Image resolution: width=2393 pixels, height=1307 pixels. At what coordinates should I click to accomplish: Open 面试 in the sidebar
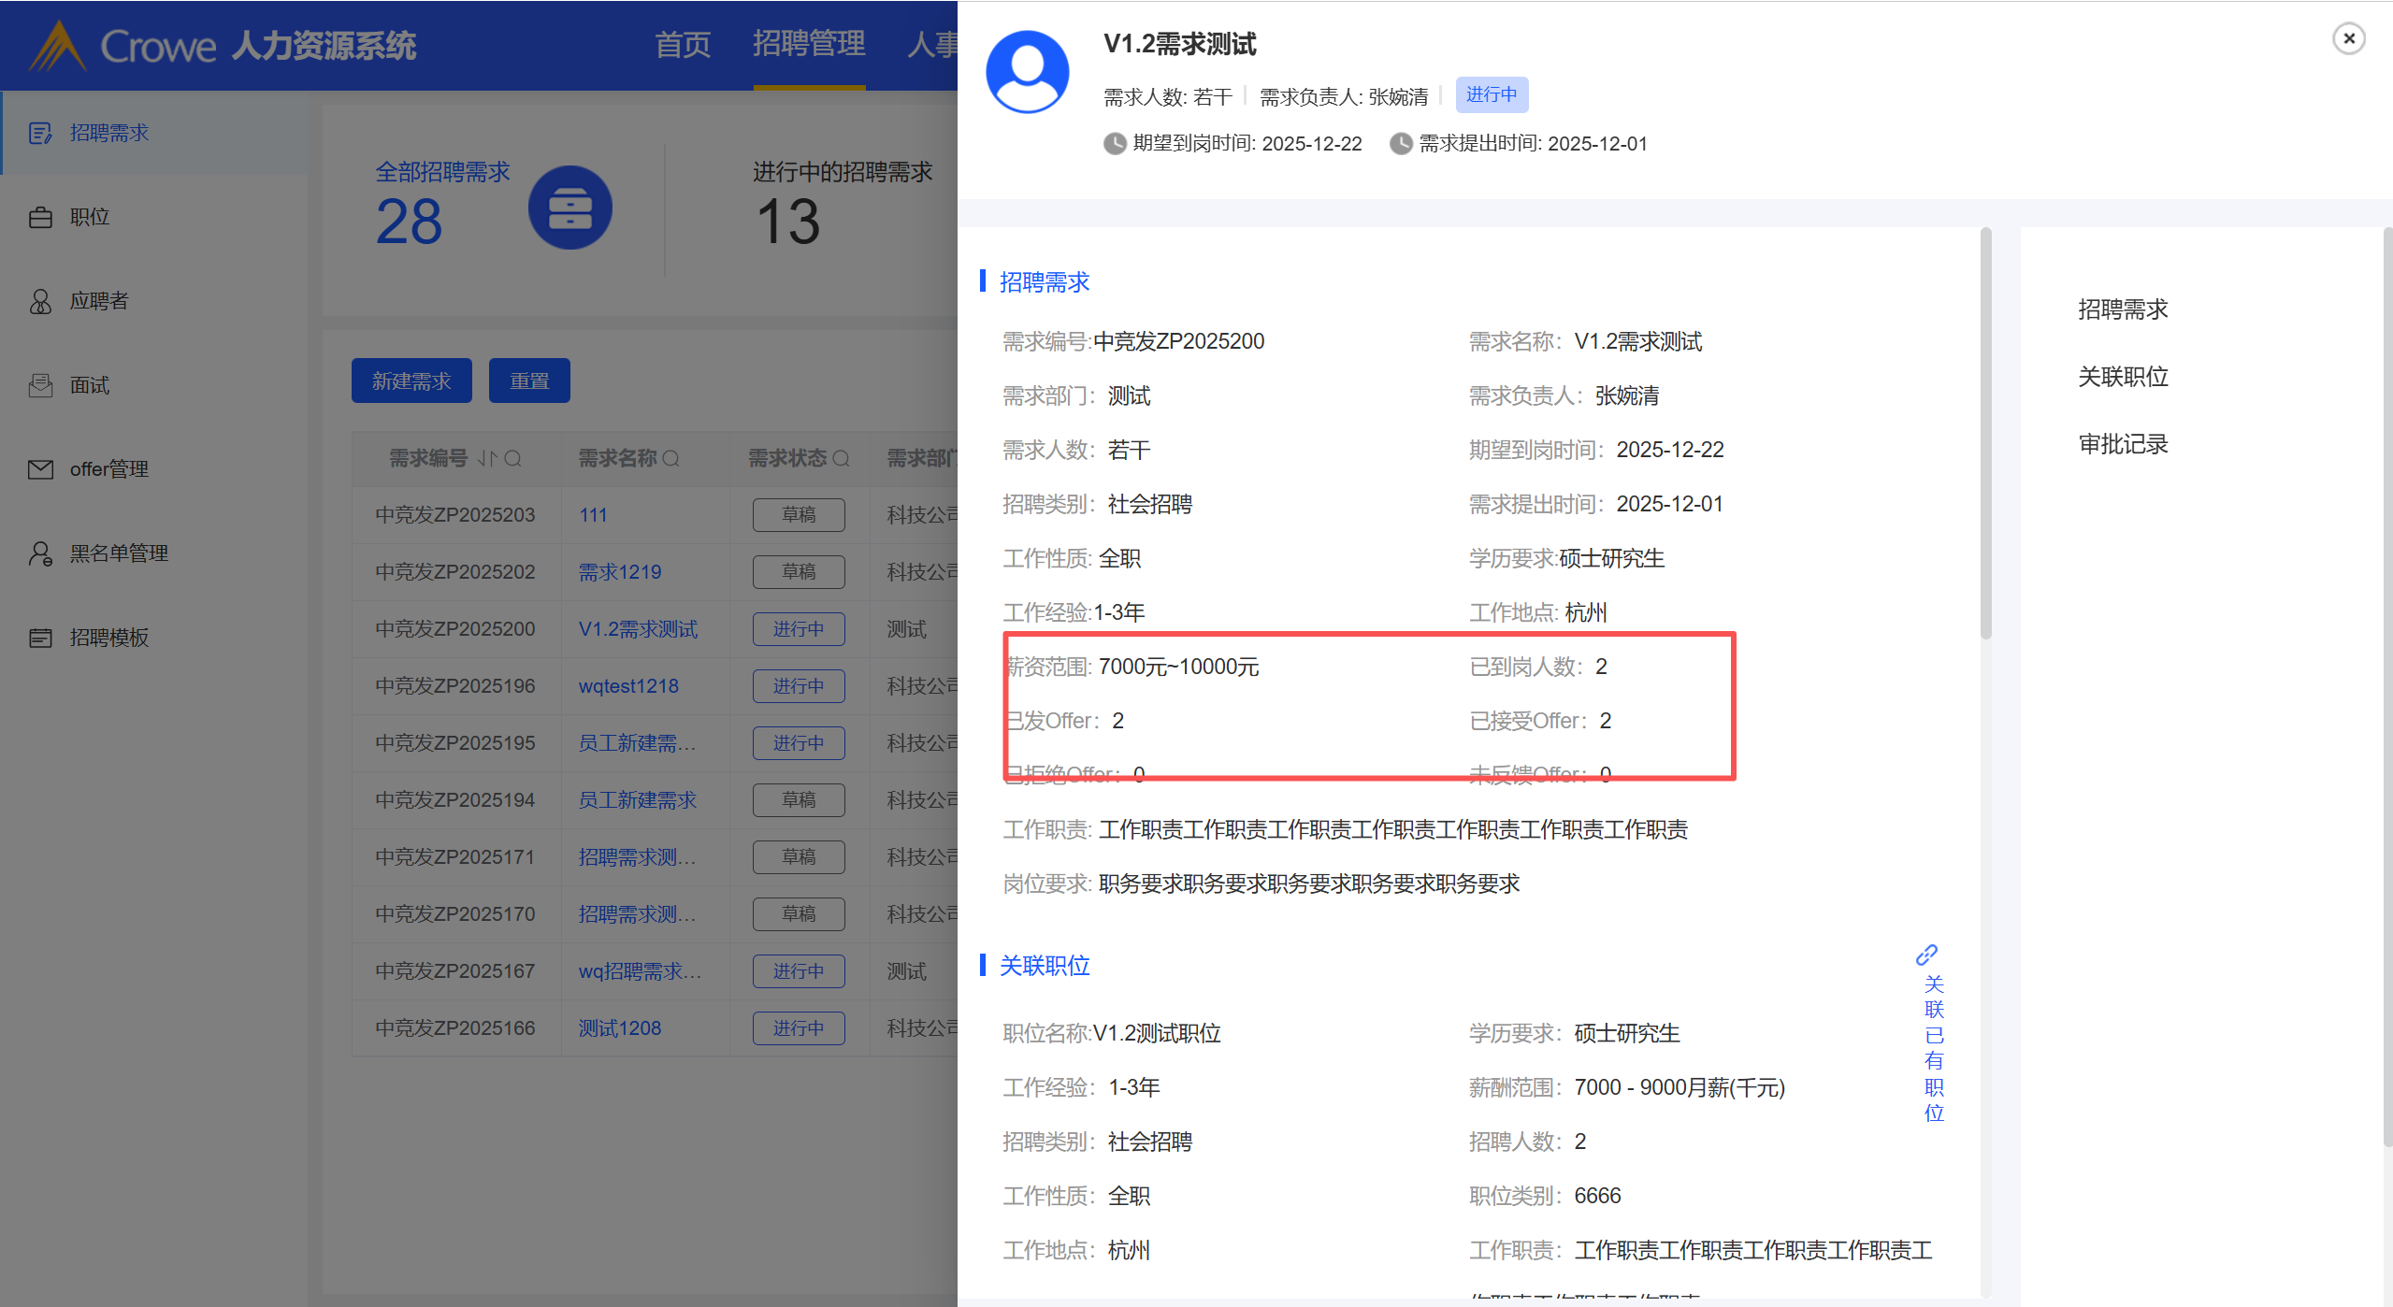point(90,385)
